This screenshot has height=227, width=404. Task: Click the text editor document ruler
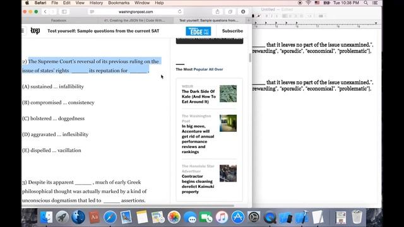click(316, 25)
